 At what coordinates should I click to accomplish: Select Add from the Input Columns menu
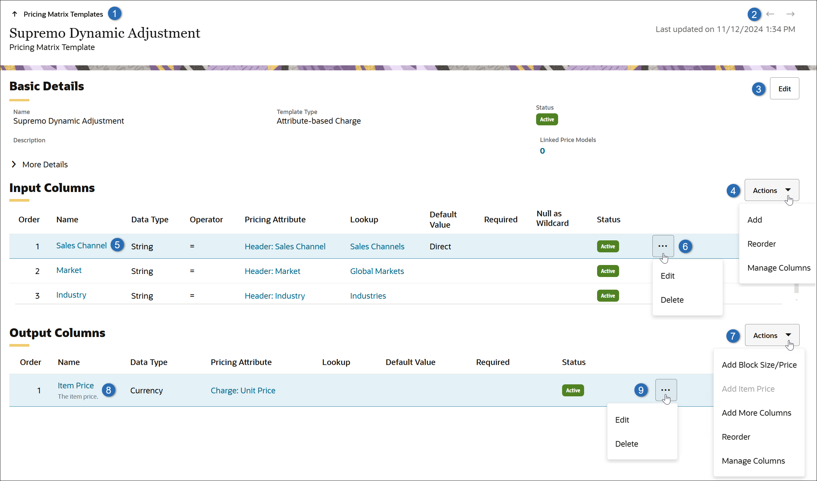pos(755,220)
